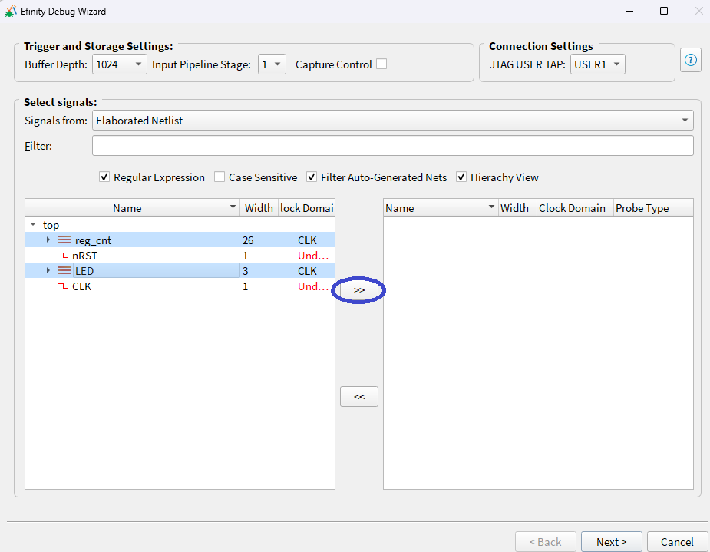Expand the LED bus node
Viewport: 710px width, 552px height.
[x=48, y=271]
